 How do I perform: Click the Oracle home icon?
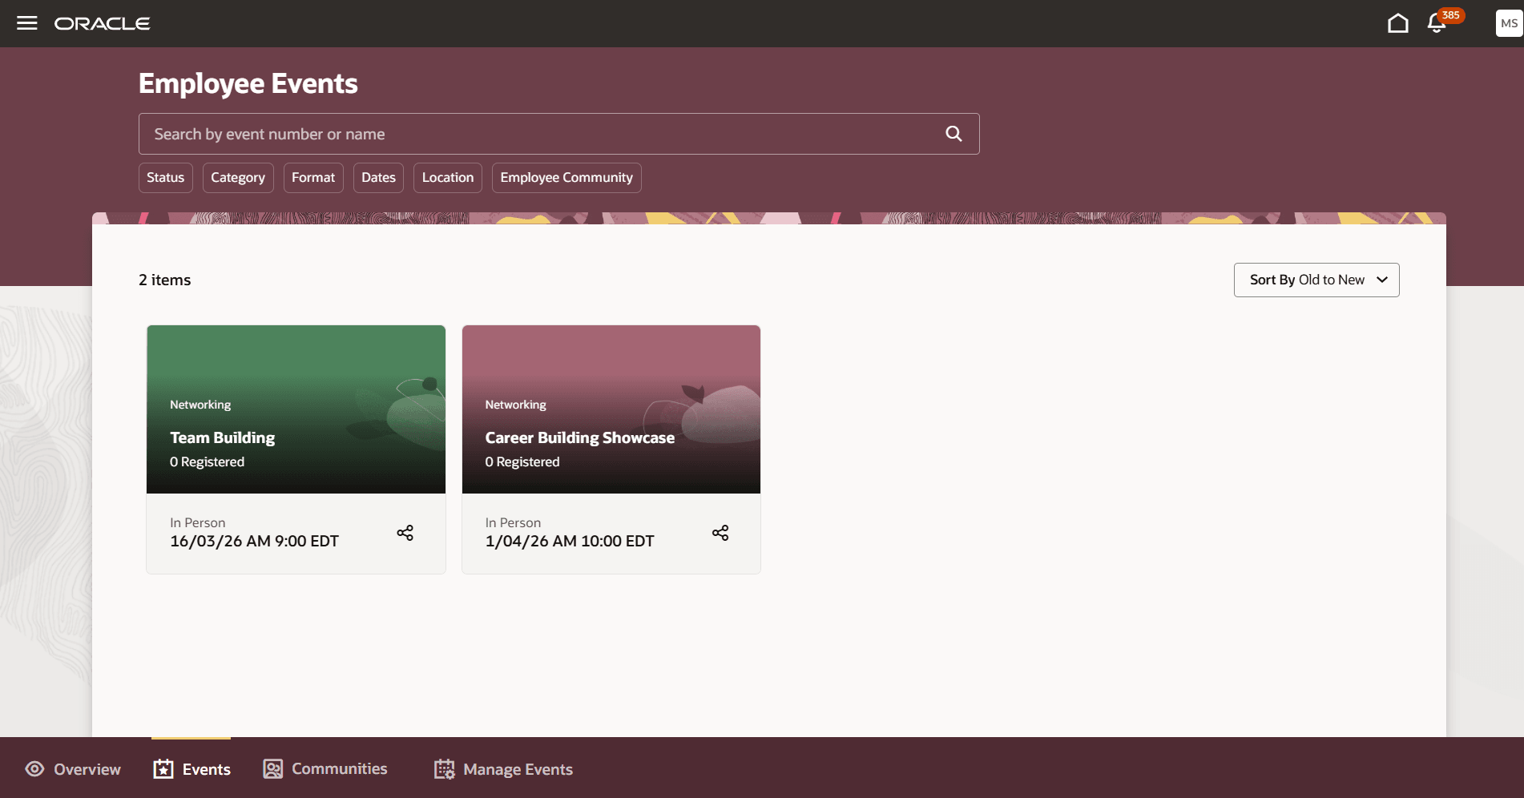1397,23
